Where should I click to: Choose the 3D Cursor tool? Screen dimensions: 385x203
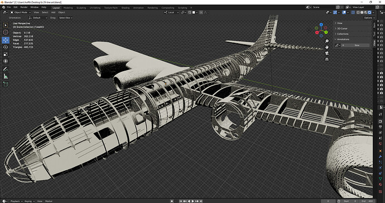coord(6,32)
